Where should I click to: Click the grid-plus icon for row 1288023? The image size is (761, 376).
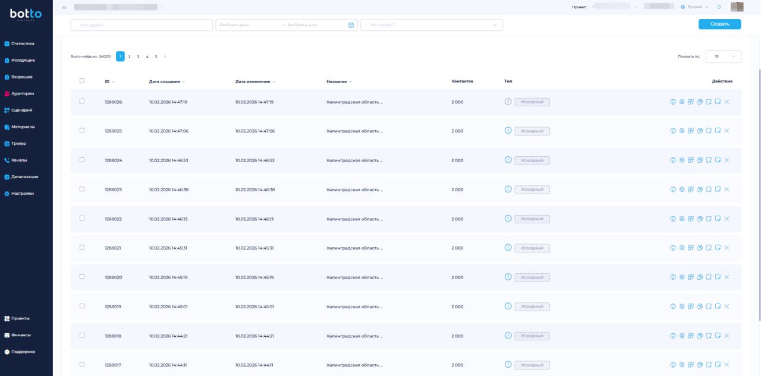[x=691, y=189]
